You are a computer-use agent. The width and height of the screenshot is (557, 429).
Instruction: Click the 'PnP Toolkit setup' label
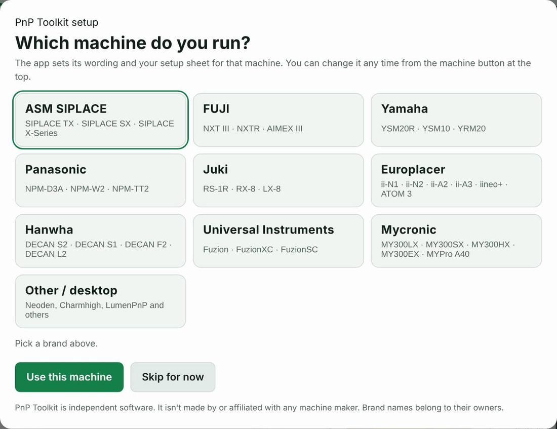click(x=57, y=22)
